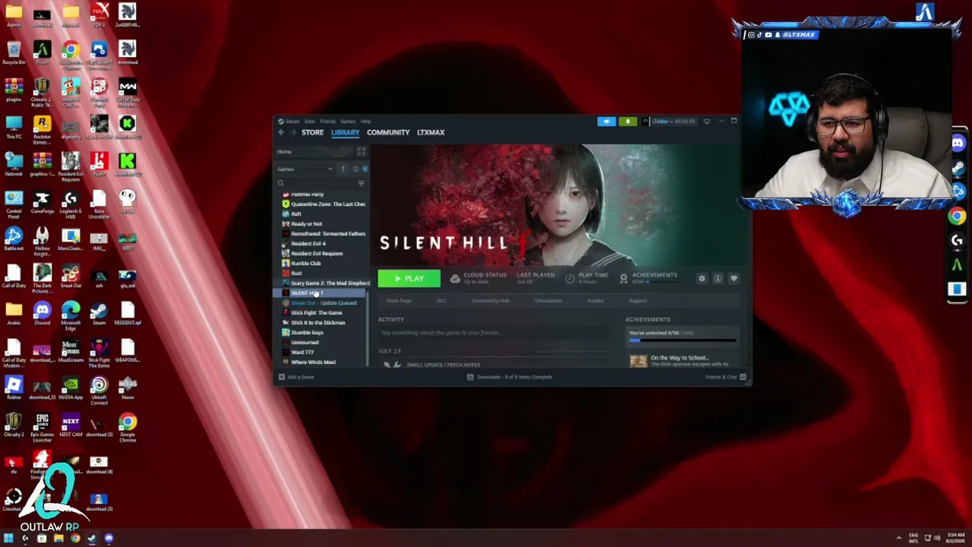Expand the Games collection dropdown
Screen dimensions: 972x547
point(330,169)
